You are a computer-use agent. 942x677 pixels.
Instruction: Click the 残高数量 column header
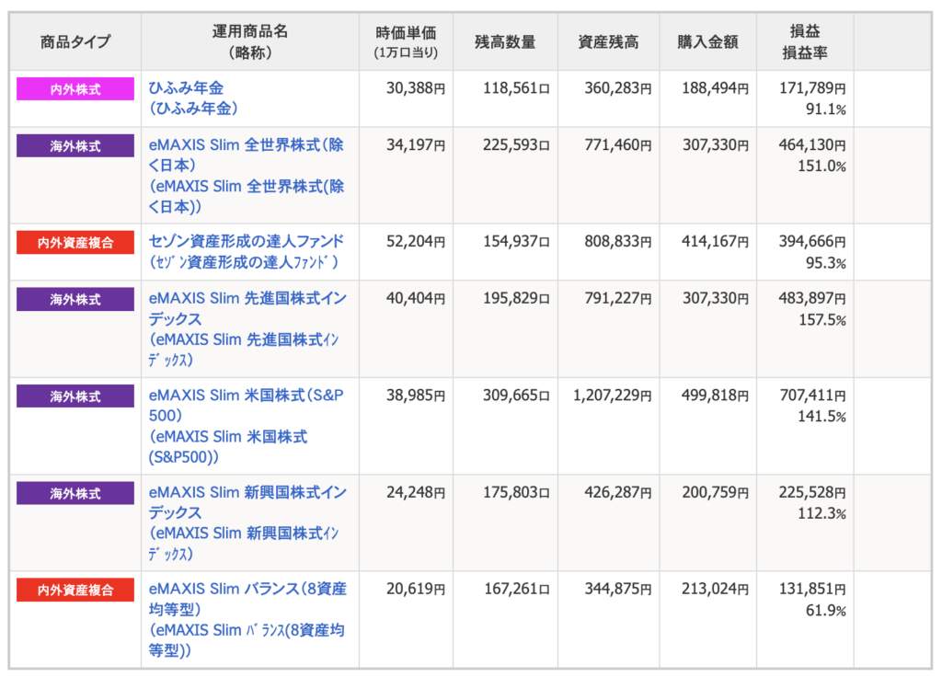[505, 42]
